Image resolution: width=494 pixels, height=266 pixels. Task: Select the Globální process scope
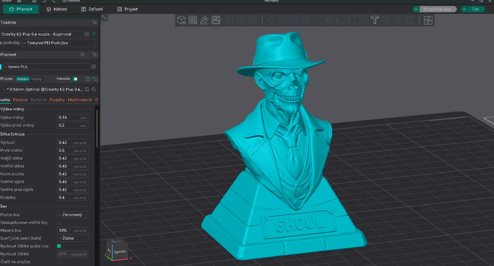23,79
